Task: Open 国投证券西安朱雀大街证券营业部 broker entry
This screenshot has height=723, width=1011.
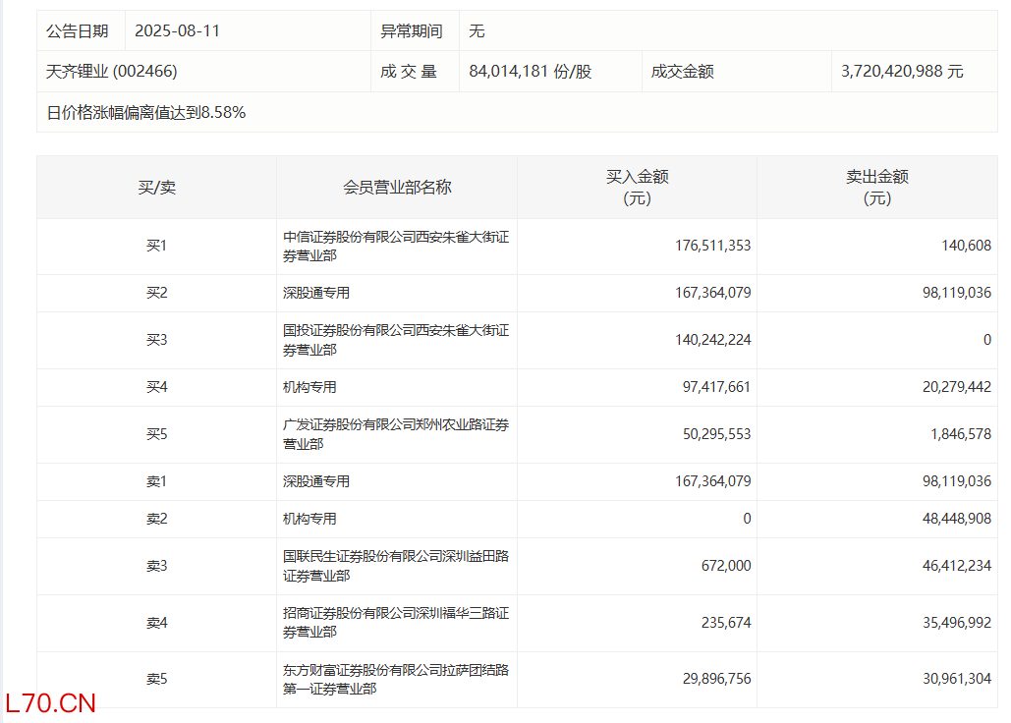Action: click(395, 340)
